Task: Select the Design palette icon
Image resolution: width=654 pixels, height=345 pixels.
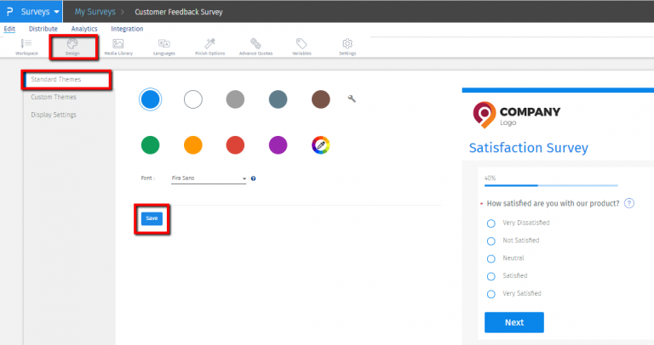Action: click(72, 44)
